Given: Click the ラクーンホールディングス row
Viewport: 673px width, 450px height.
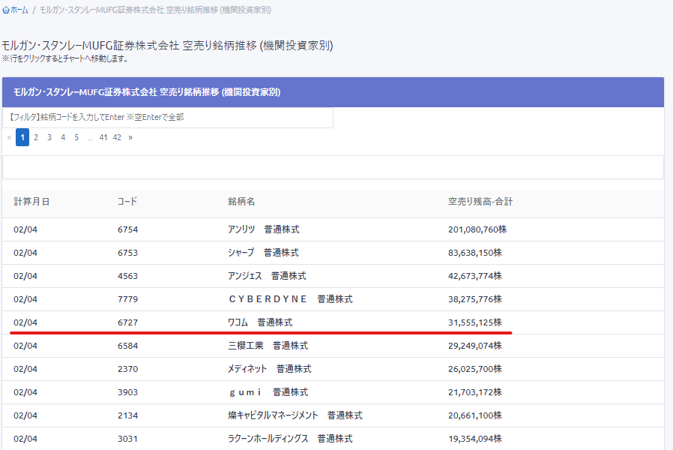Looking at the screenshot, I should click(289, 439).
